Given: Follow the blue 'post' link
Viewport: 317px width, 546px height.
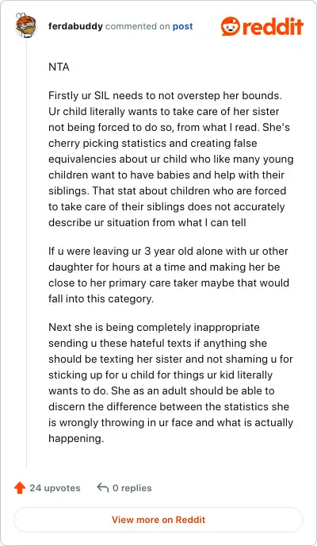Looking at the screenshot, I should pos(183,26).
